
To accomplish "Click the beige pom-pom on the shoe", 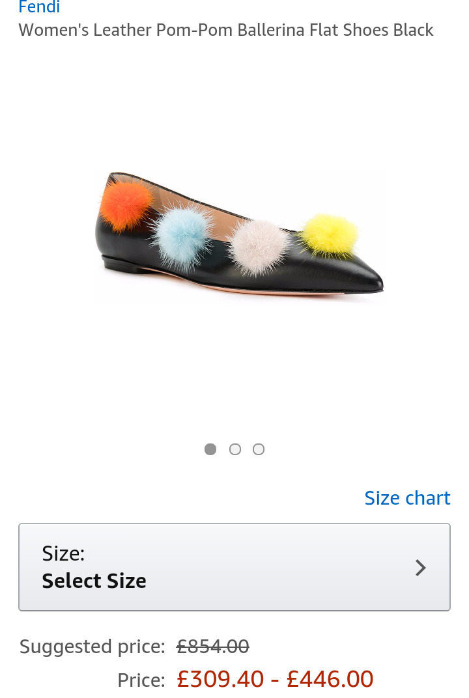I will [x=259, y=246].
